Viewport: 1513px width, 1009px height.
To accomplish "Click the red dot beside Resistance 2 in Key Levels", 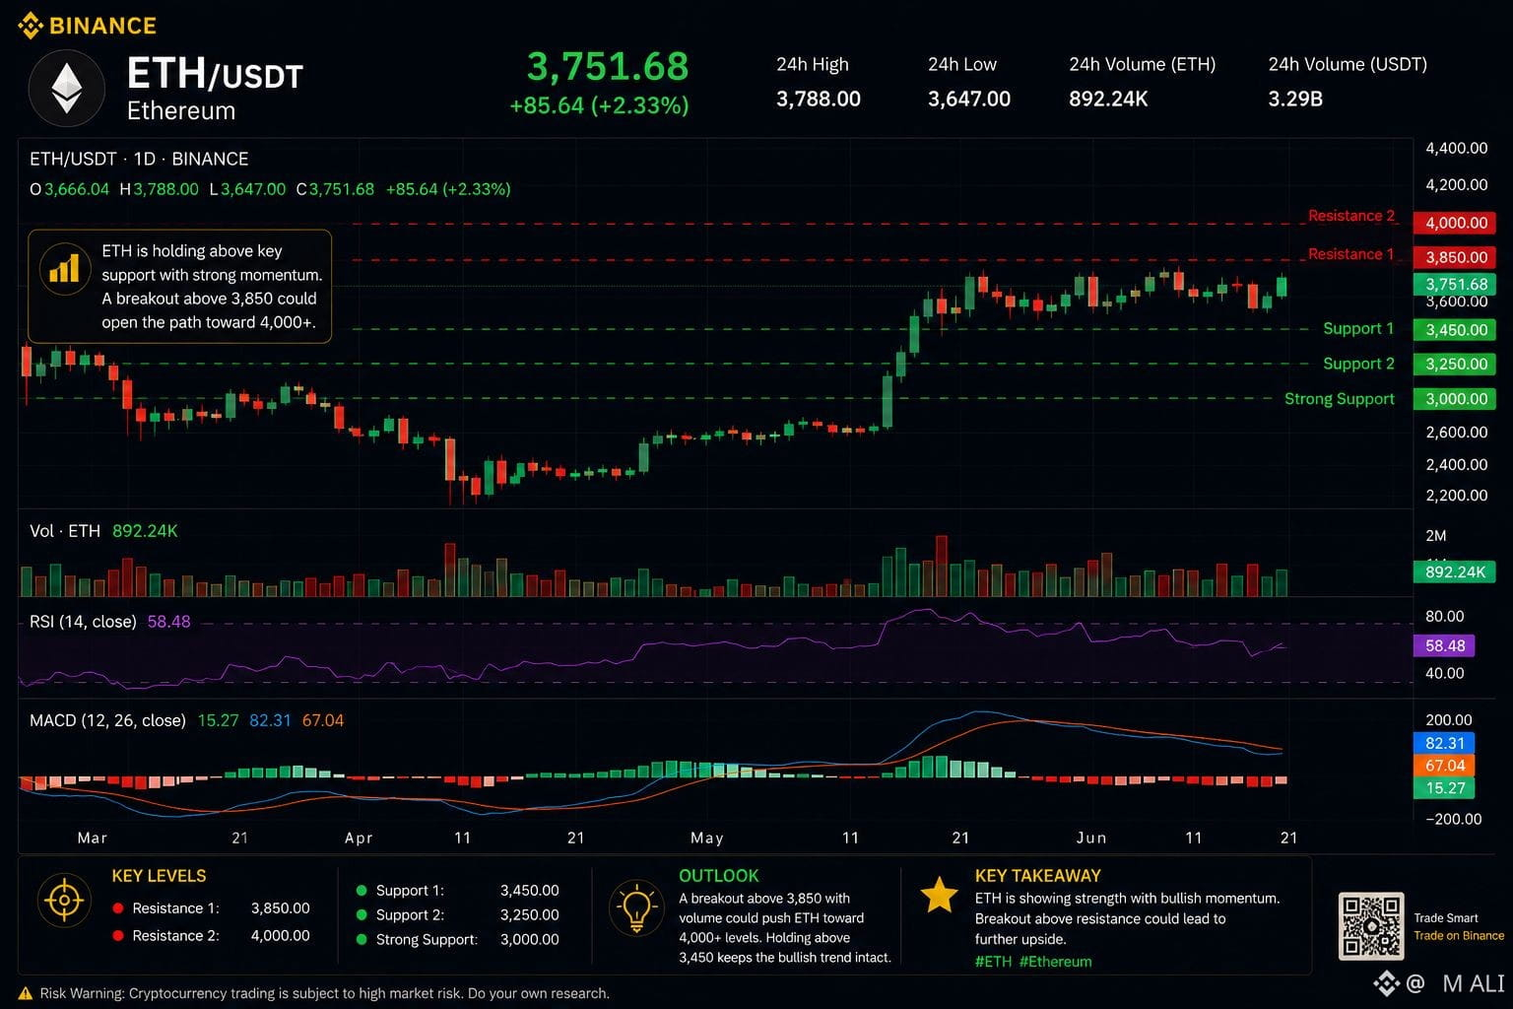I will pyautogui.click(x=118, y=936).
